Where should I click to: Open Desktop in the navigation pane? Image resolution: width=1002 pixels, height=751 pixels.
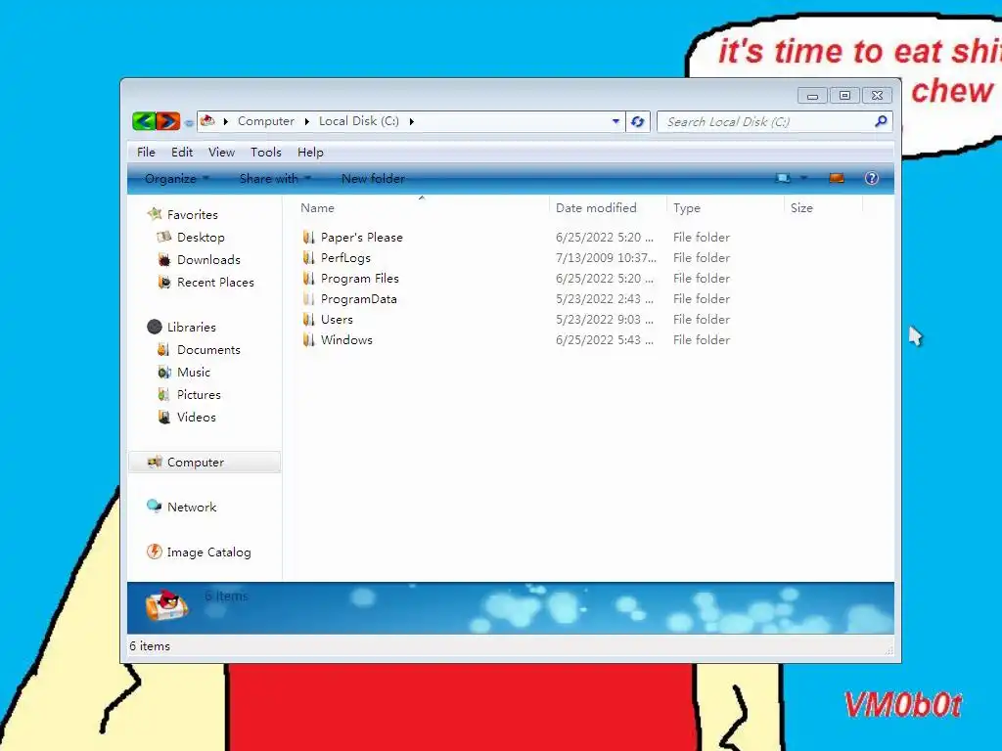click(201, 237)
